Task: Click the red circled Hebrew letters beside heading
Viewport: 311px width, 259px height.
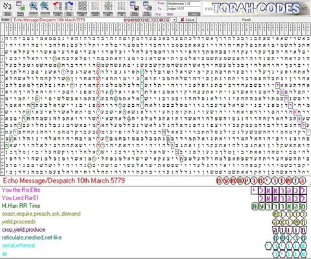Action: click(261, 181)
